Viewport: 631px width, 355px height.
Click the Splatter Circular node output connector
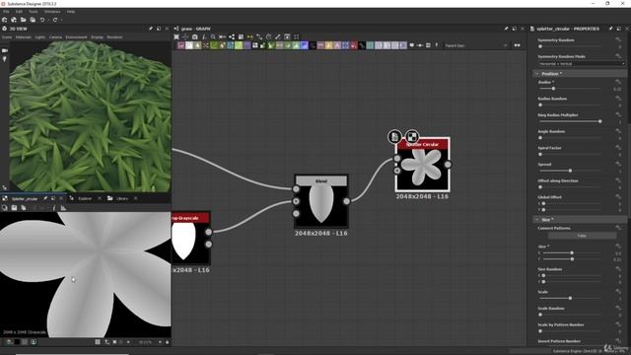448,165
